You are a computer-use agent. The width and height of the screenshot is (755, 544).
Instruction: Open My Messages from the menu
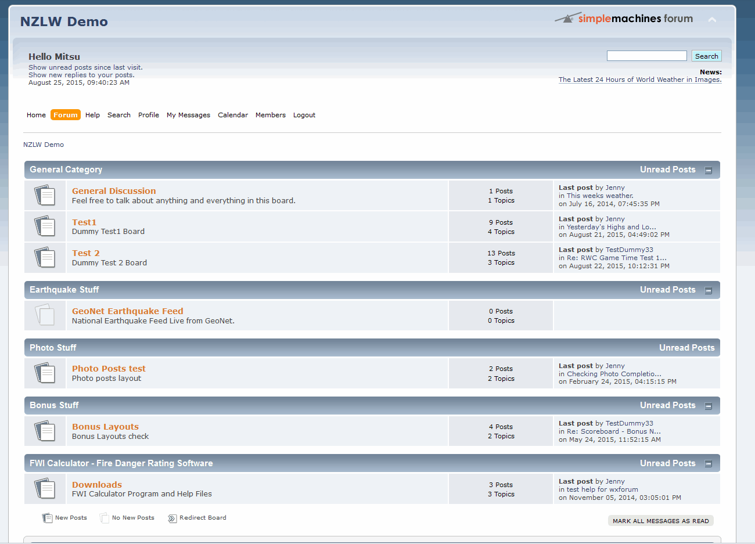click(x=188, y=115)
